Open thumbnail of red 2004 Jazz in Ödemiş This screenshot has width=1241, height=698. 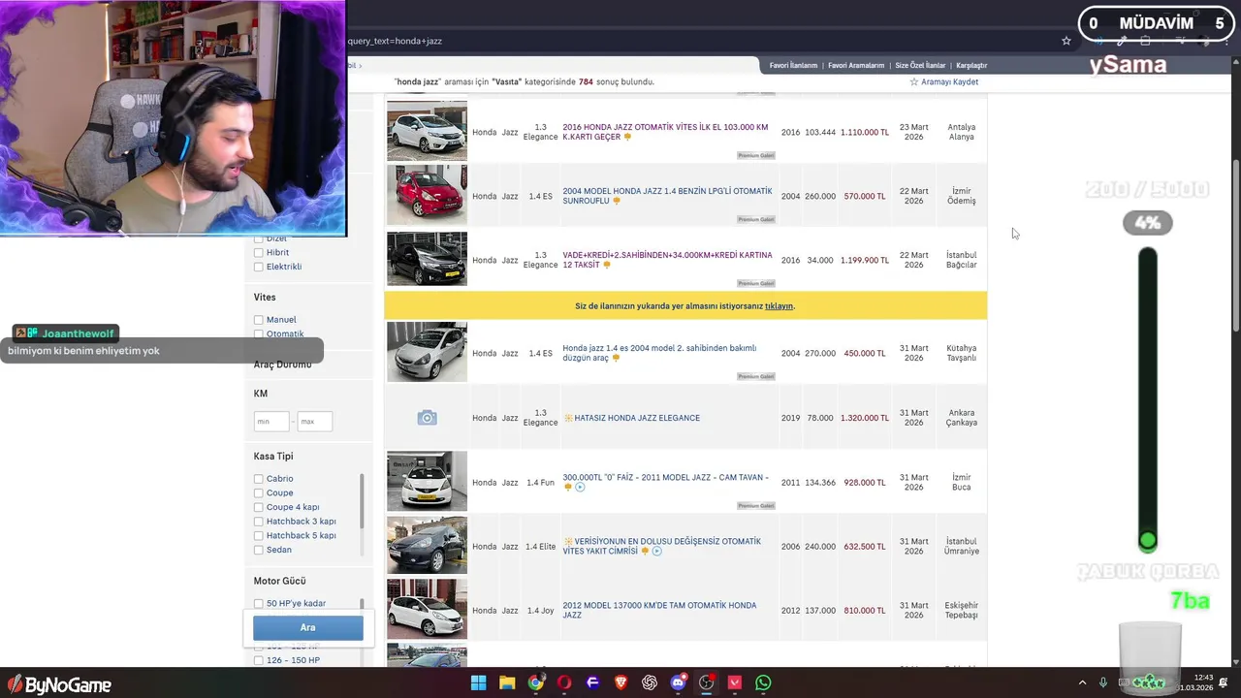(x=427, y=195)
